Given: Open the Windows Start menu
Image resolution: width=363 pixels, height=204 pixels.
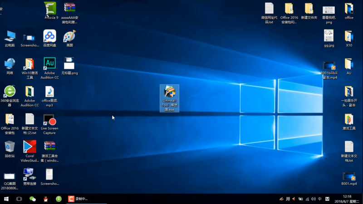Looking at the screenshot, I should point(6,199).
